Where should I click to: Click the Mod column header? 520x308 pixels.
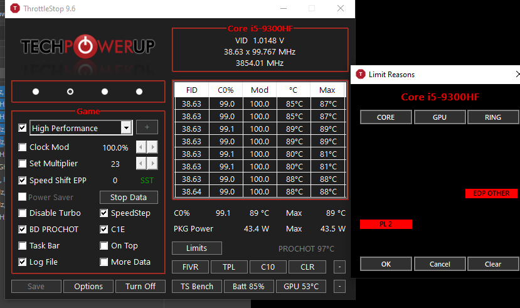[260, 90]
